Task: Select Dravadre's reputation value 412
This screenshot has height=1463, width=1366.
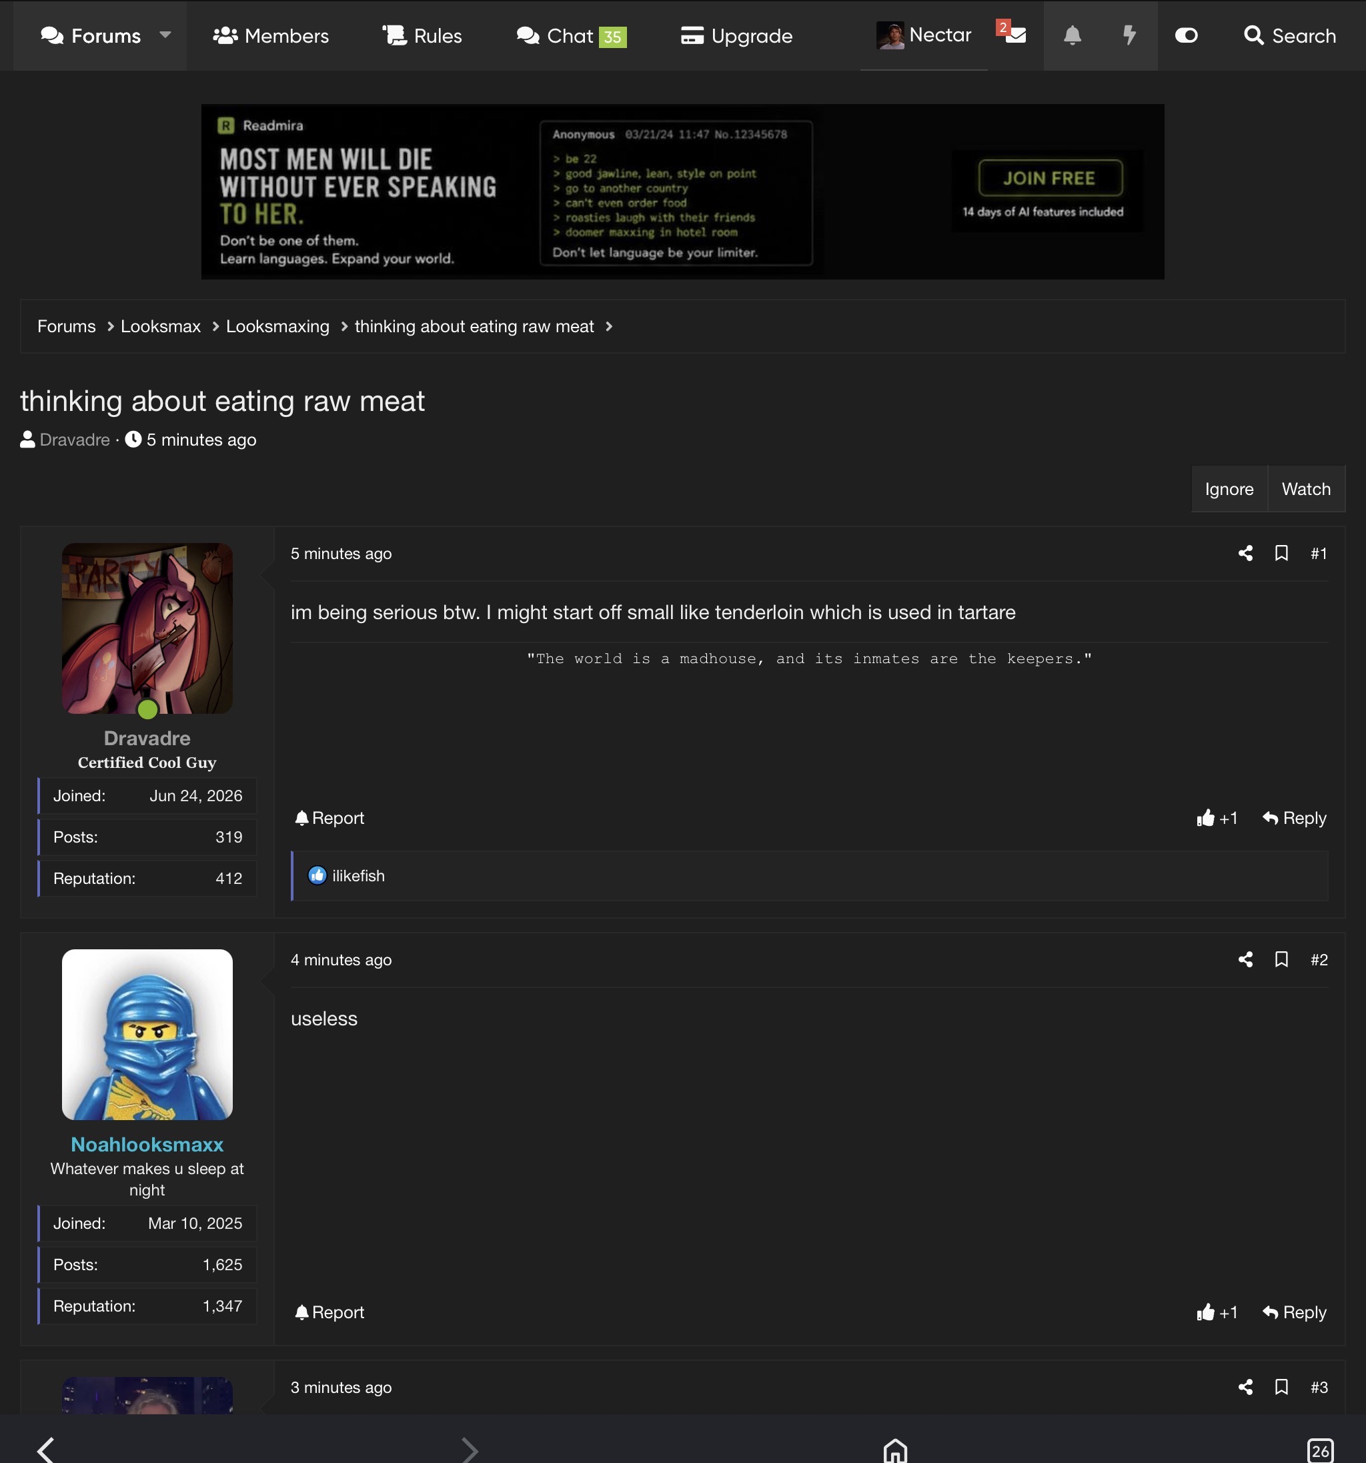Action: [229, 878]
